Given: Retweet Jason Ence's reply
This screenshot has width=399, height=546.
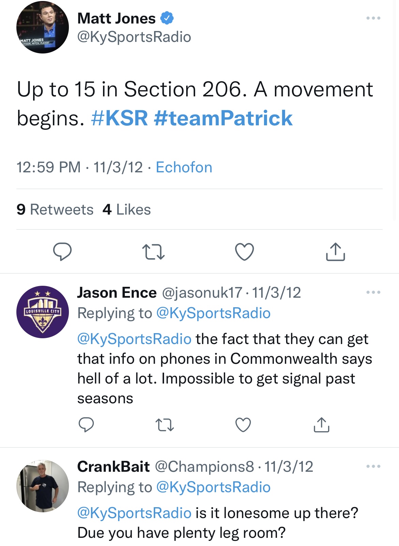Looking at the screenshot, I should coord(165,425).
